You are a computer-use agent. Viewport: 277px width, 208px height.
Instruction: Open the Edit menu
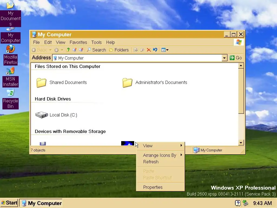point(48,43)
